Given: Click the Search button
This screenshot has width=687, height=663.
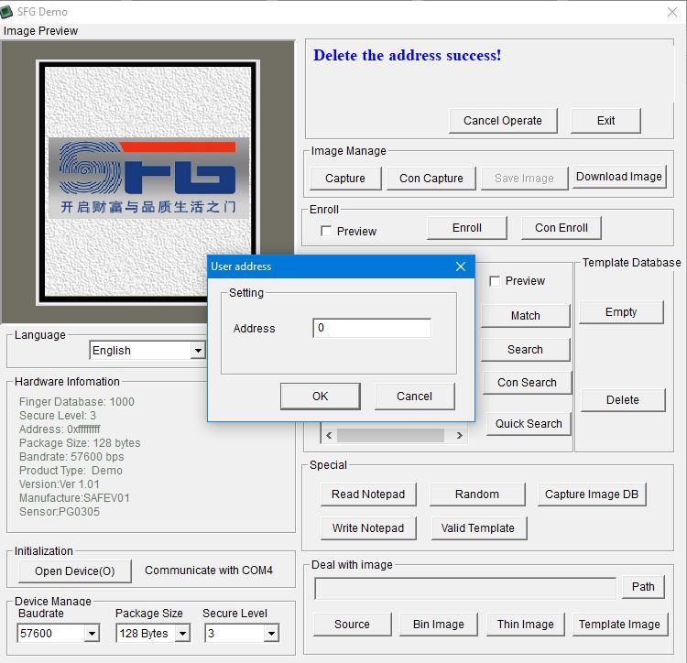Looking at the screenshot, I should tap(526, 350).
